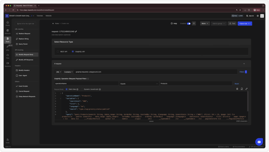Click the code editor vertical scrollbar
The image size is (269, 152).
(x=247, y=101)
